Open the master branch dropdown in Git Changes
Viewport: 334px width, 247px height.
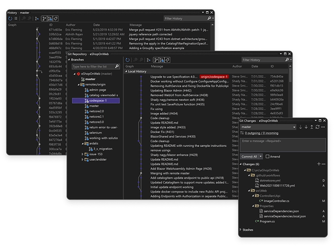click(294, 127)
